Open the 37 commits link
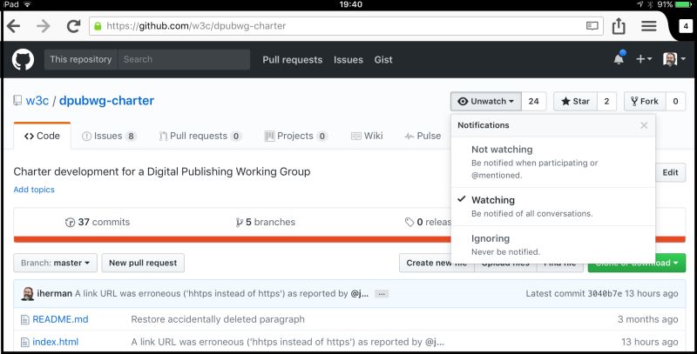The height and width of the screenshot is (354, 697). [98, 222]
